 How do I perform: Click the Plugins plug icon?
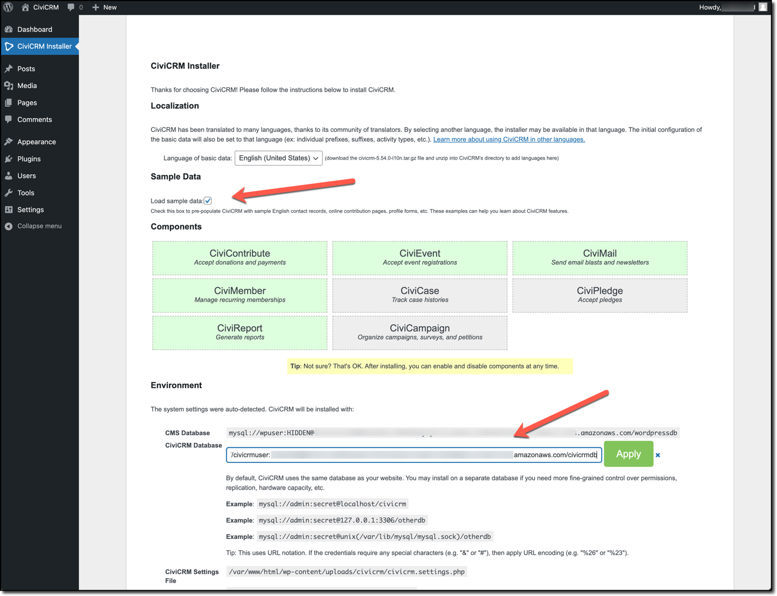pos(9,159)
